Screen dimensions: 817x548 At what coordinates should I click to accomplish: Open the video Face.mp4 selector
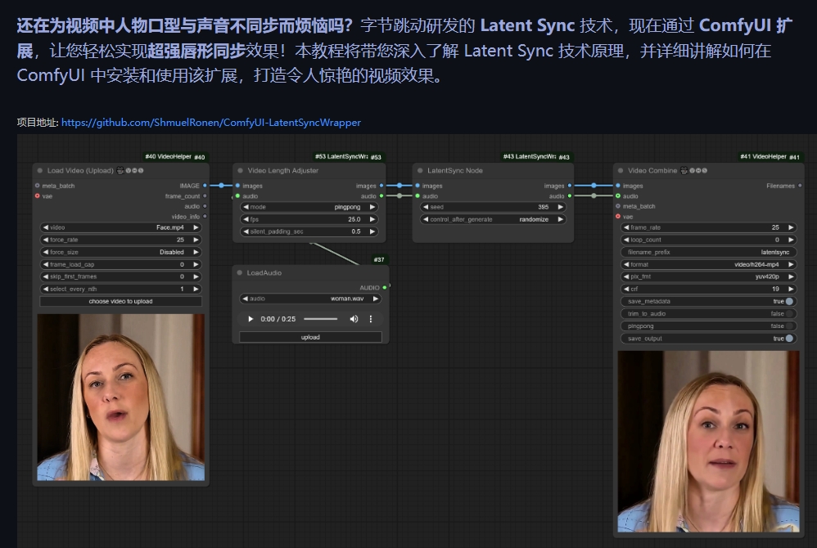121,227
